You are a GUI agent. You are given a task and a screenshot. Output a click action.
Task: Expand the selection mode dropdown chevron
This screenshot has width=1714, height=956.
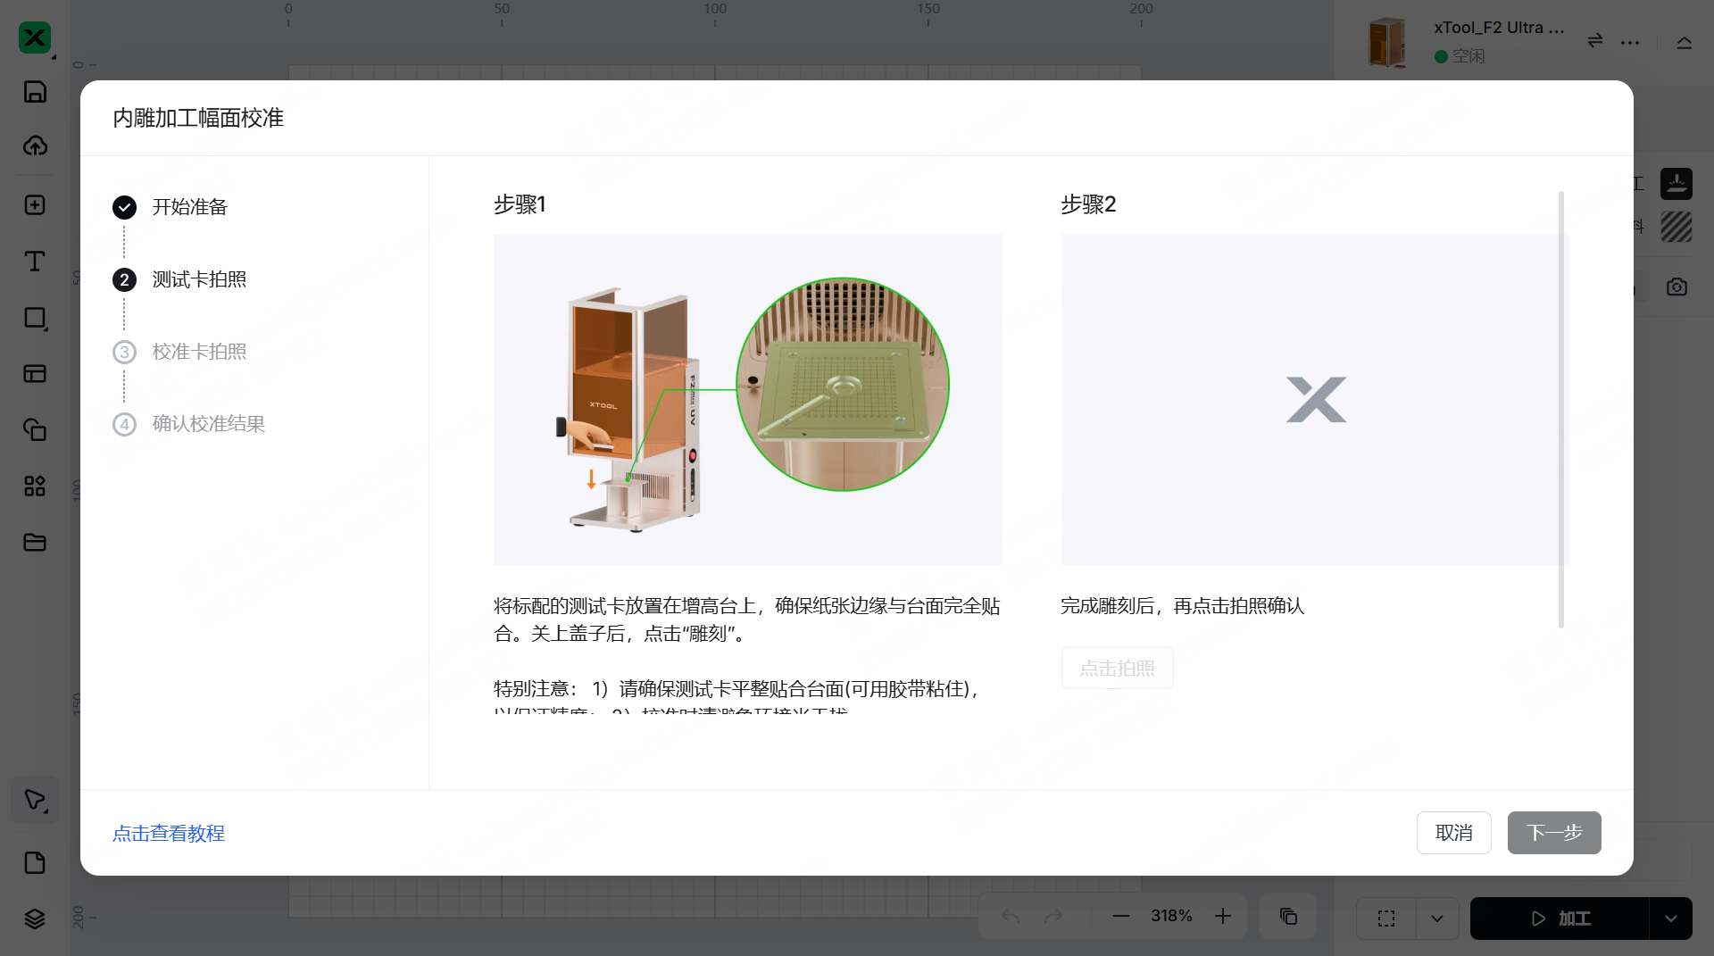1437,919
